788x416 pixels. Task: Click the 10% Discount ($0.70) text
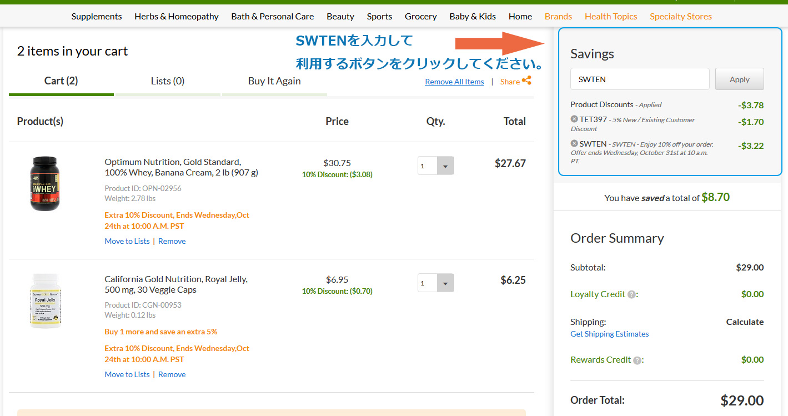coord(337,291)
